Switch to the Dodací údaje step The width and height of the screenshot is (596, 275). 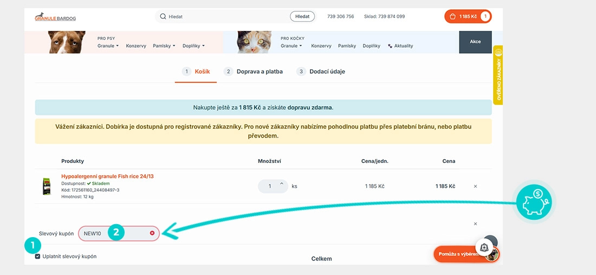click(x=321, y=71)
